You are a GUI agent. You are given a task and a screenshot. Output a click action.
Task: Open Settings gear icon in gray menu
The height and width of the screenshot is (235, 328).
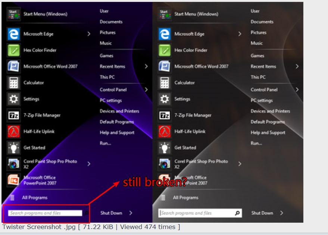coord(165,99)
